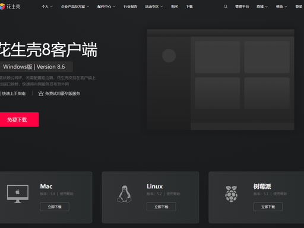
Task: Open the search magnifier icon
Action: (226, 7)
